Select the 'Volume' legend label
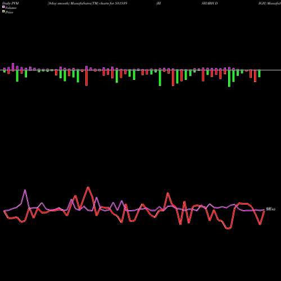This screenshot has height=281, width=281. point(11,8)
